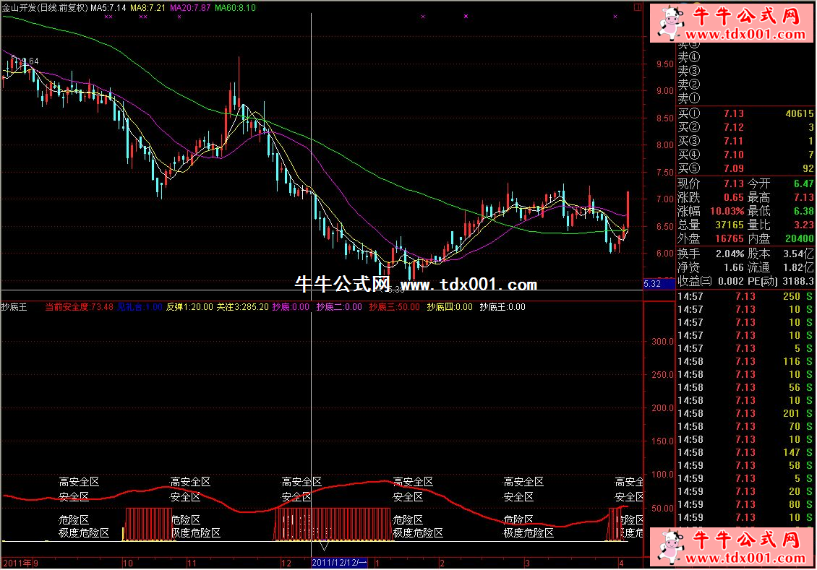Click the 卖④ ask row label
Viewport: 817px width, 570px height.
click(x=689, y=57)
